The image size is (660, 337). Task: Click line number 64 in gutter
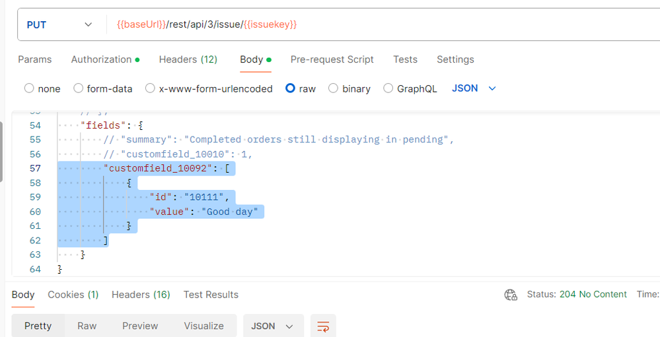click(36, 269)
